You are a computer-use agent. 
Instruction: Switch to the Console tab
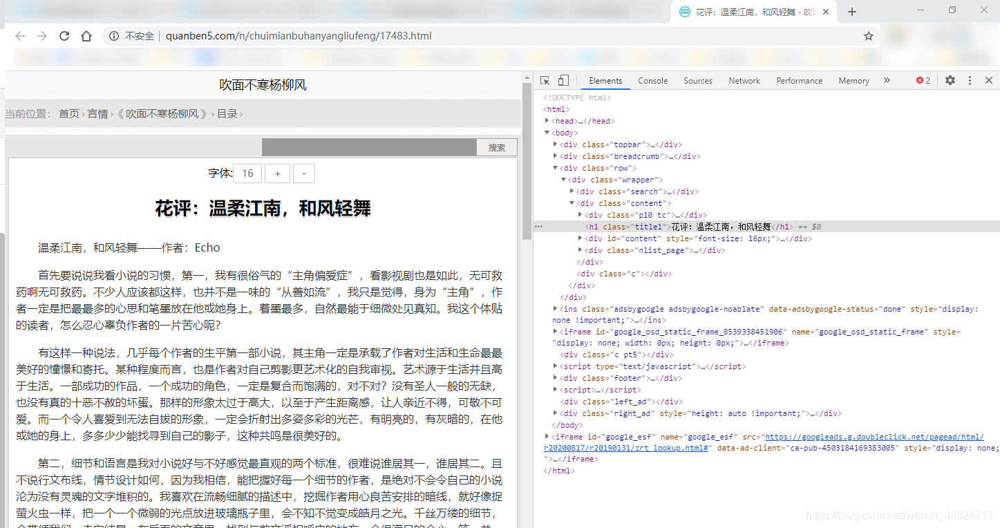(x=652, y=81)
